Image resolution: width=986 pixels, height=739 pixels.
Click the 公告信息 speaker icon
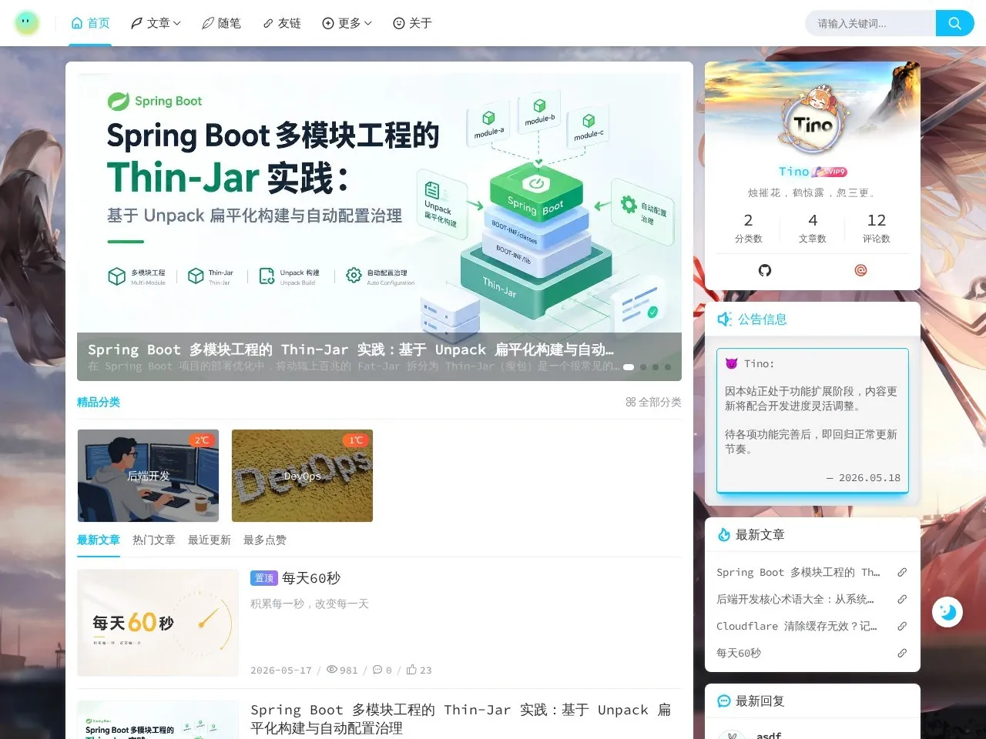pyautogui.click(x=724, y=319)
